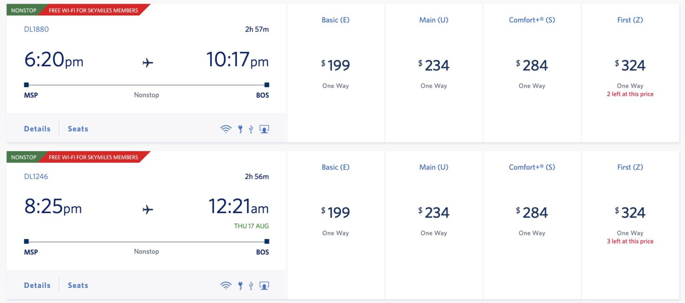The image size is (685, 303).
Task: Click the seatback entertainment icon for DL1880
Action: coord(264,129)
